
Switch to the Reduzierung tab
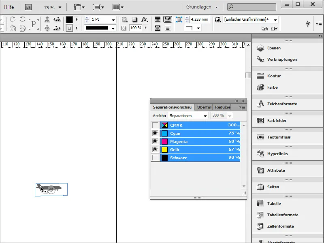tap(222, 107)
